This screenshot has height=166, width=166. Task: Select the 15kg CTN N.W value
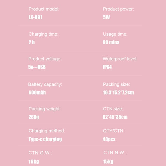tap(108, 162)
